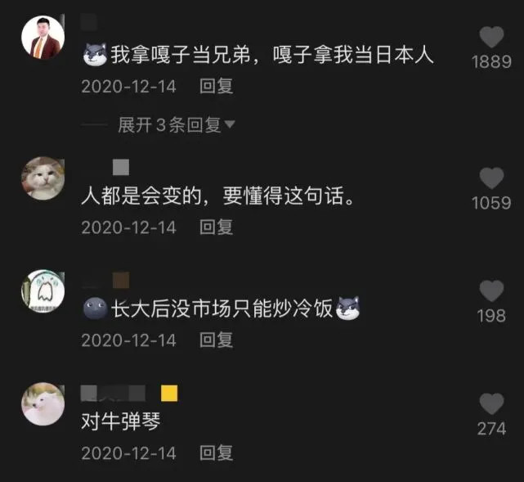The height and width of the screenshot is (482, 524).
Task: Click the brown badge above 长大后没市场
Action: coord(121,281)
